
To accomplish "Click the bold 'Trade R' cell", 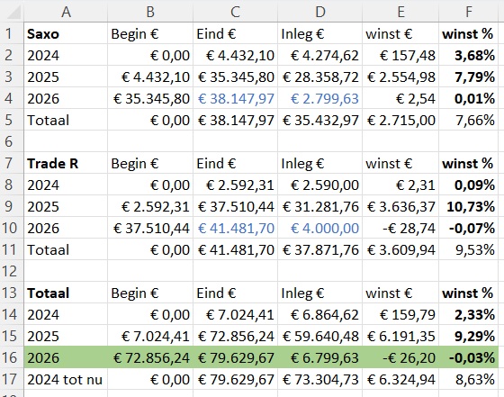I will pos(66,163).
